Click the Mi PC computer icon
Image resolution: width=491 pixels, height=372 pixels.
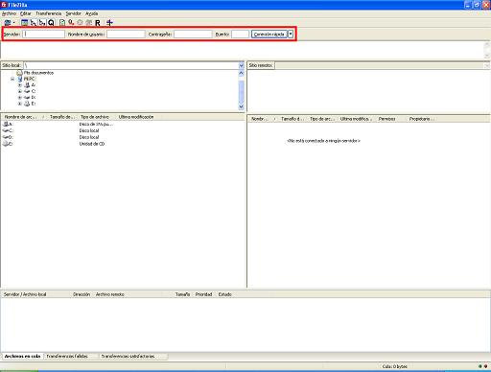click(20, 79)
